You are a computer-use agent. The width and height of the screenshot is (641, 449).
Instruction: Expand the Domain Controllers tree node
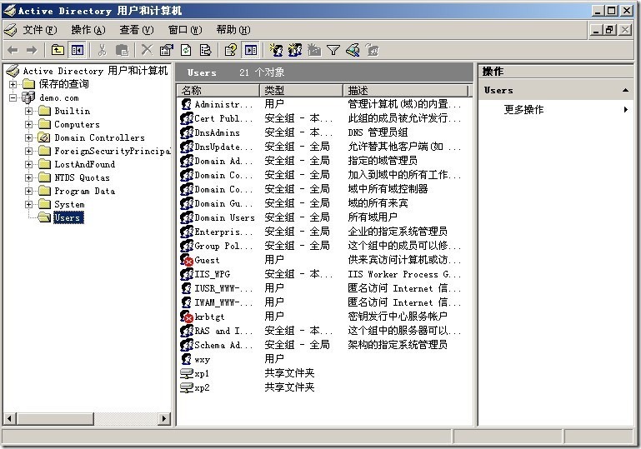tap(29, 137)
